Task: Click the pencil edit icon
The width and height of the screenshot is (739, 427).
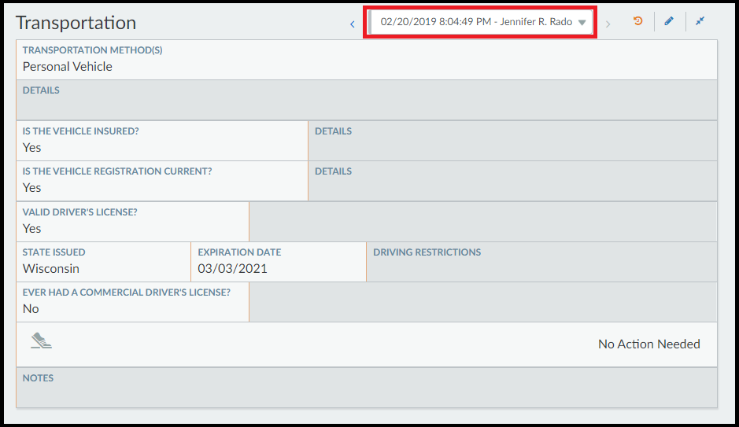Action: pyautogui.click(x=669, y=21)
